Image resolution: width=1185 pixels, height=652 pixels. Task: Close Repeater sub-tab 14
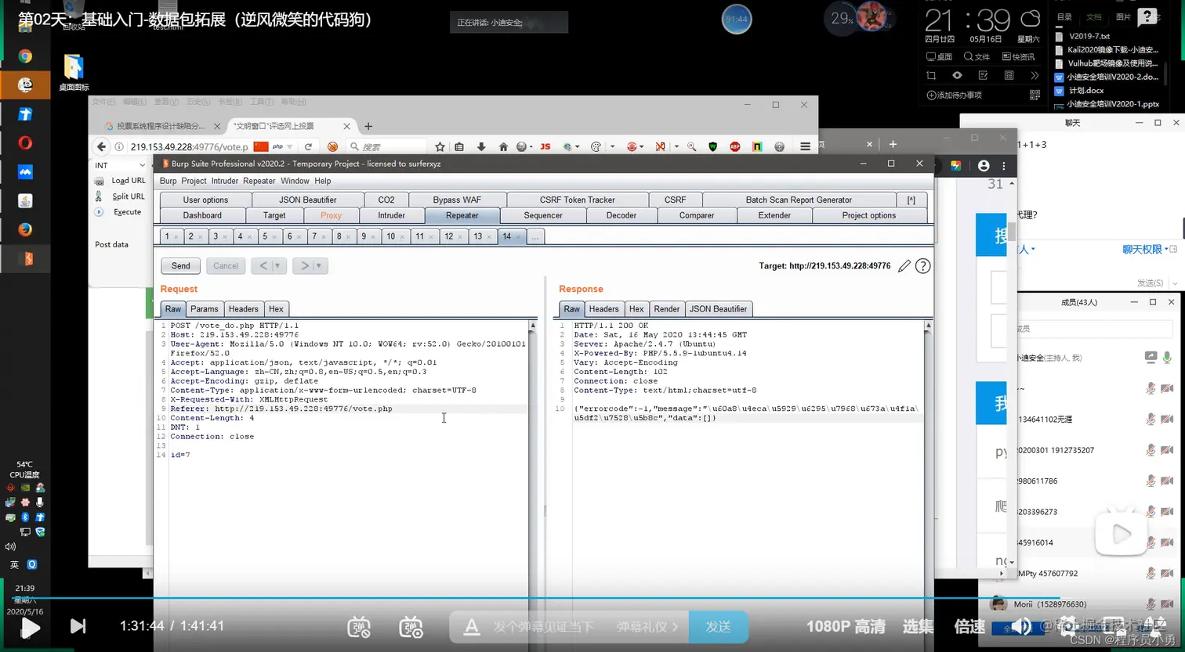pyautogui.click(x=518, y=236)
